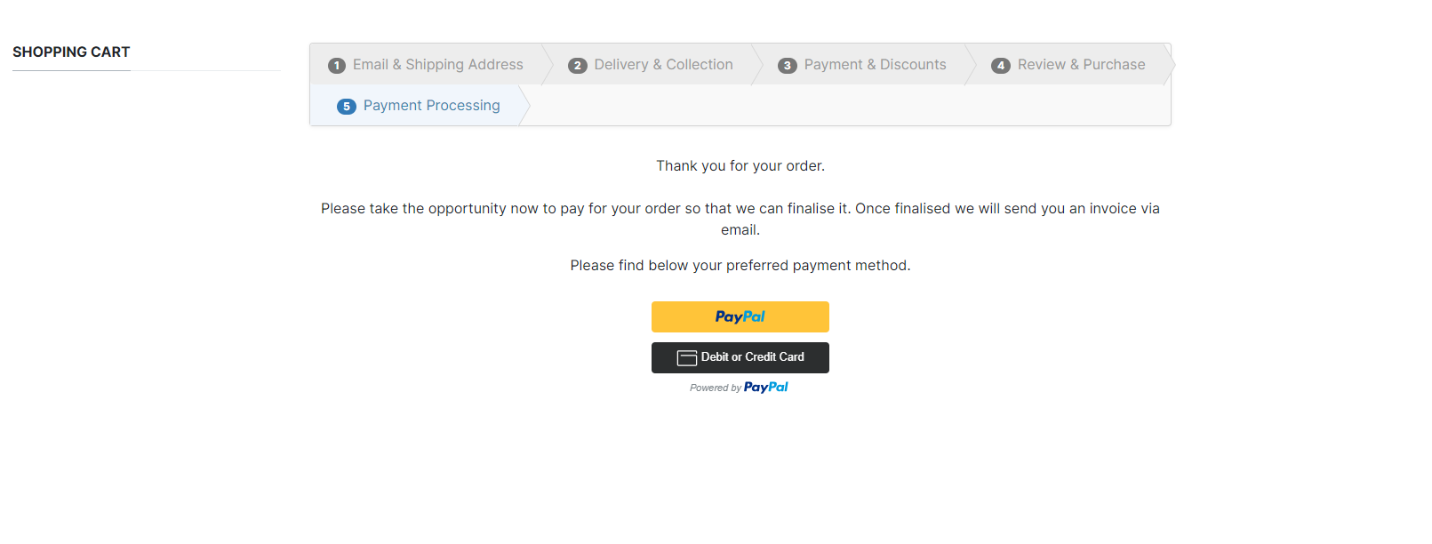Click the 'preferred payment method' sentence
This screenshot has height=544, width=1432.
click(740, 266)
